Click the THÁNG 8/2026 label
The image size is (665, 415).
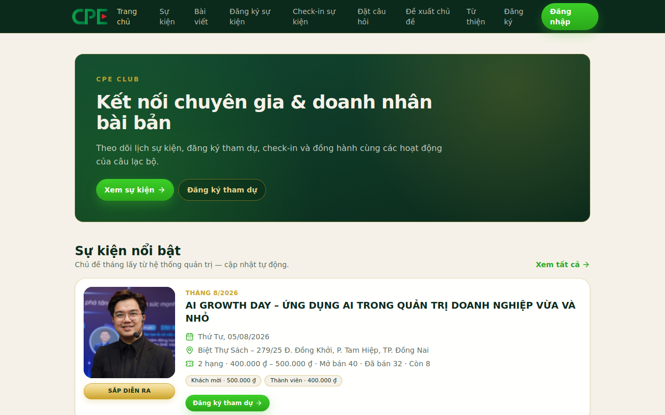click(212, 293)
